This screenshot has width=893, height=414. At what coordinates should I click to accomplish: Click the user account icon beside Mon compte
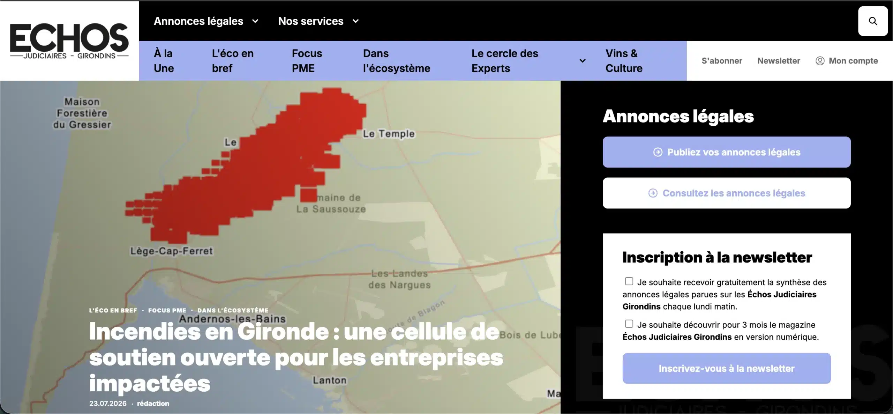(820, 61)
